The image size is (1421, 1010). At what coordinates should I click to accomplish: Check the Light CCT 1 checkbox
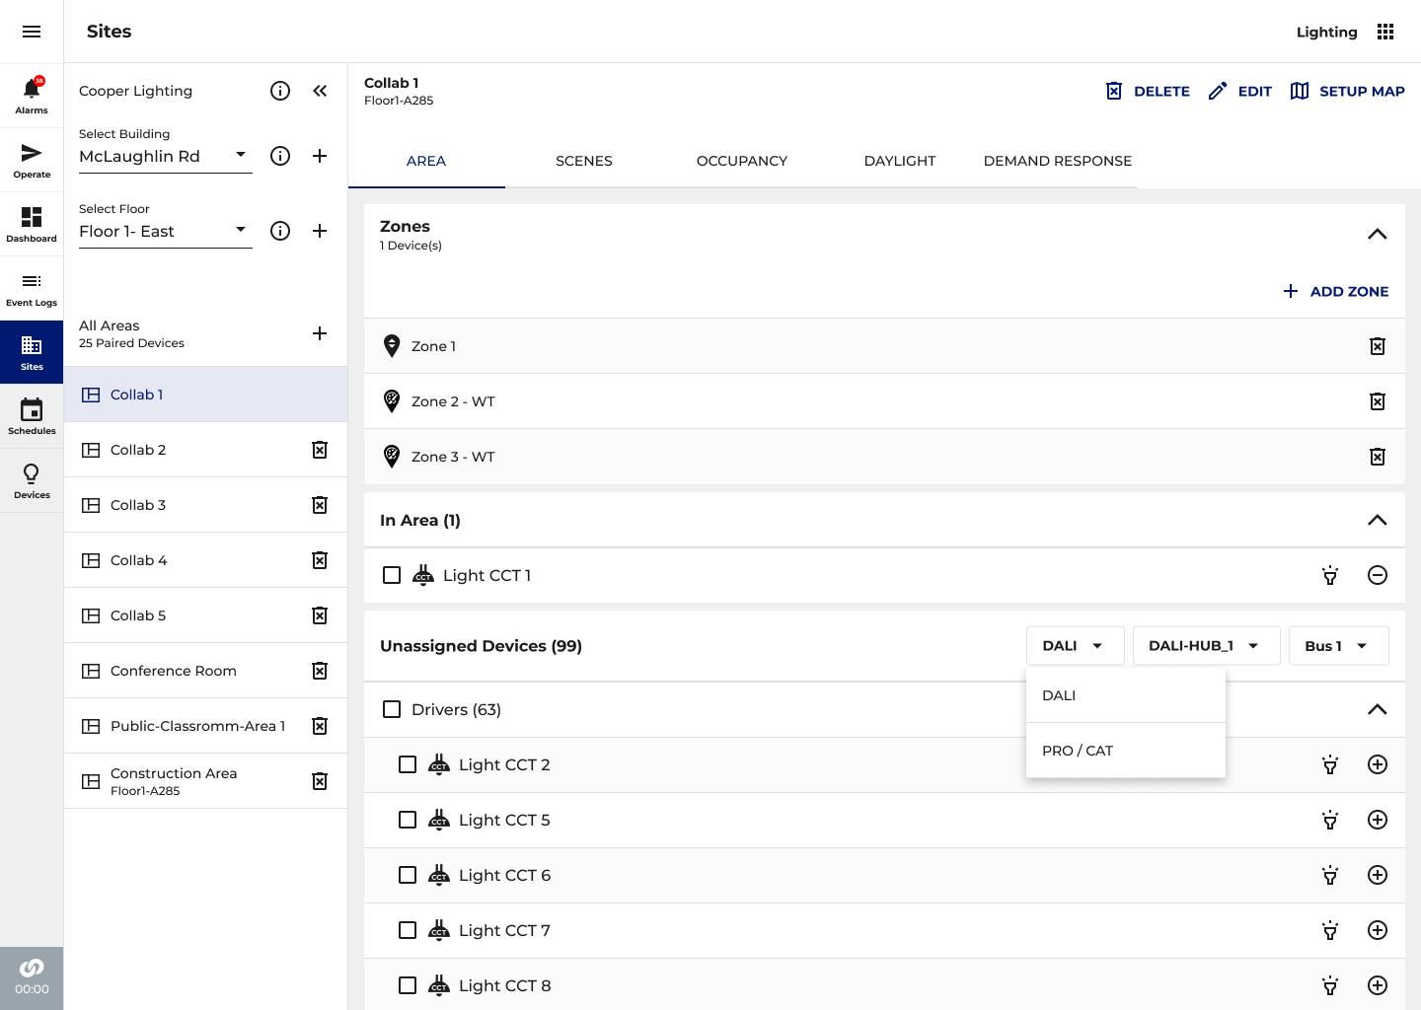point(392,575)
